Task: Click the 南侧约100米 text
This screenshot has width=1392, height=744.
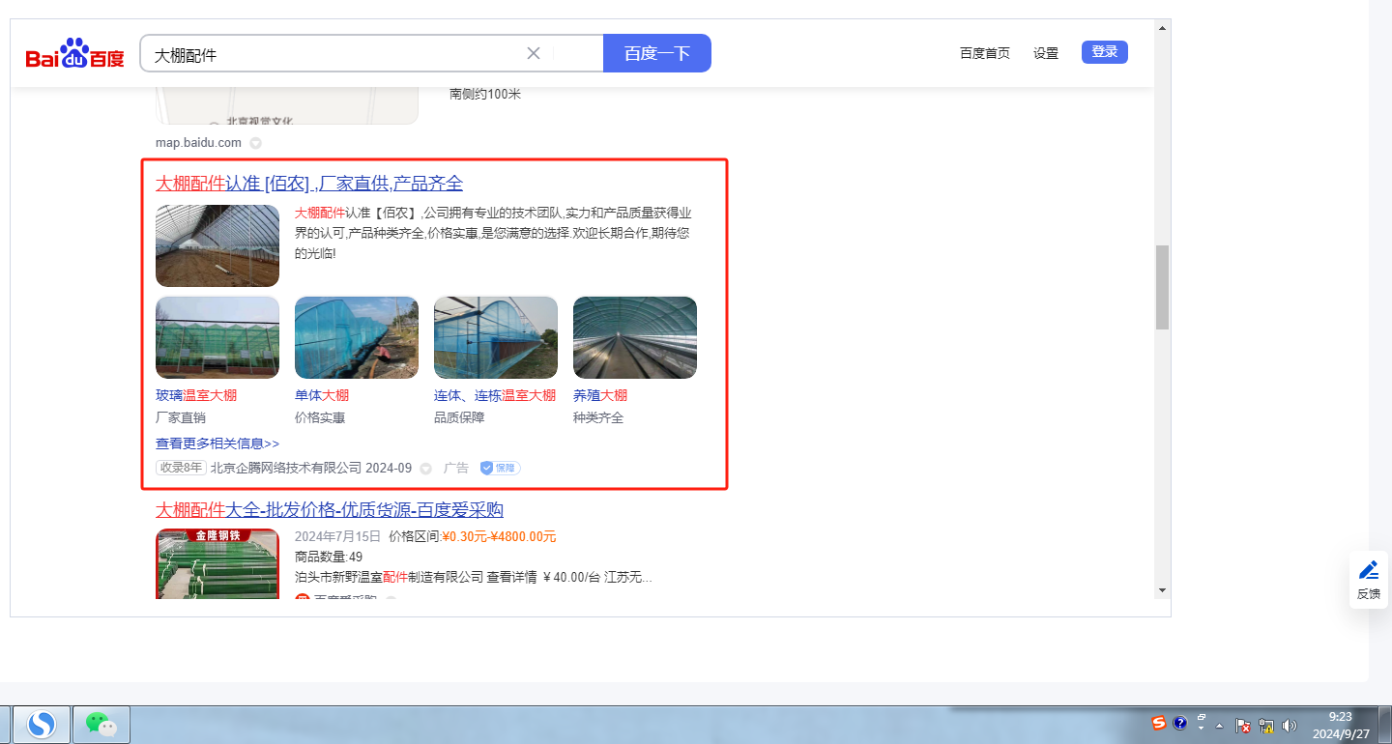Action: coord(485,94)
